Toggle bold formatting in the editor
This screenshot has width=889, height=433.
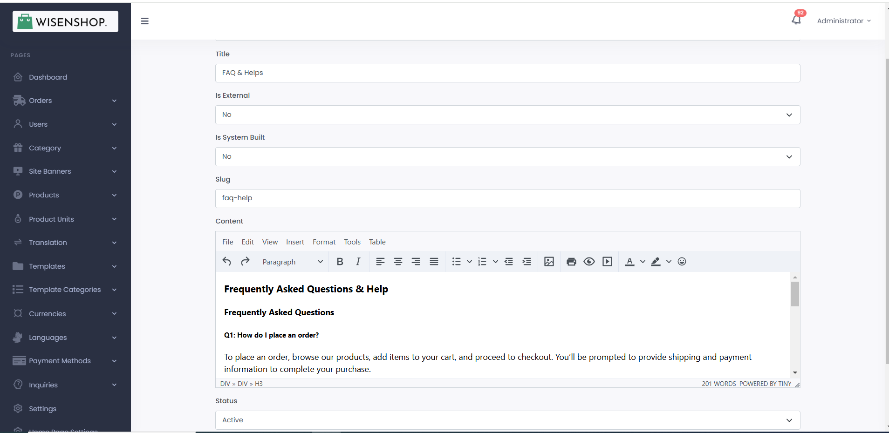[340, 261]
